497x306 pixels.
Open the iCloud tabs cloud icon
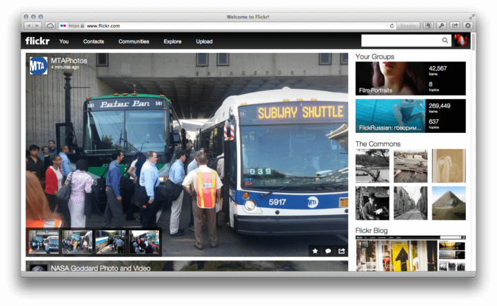coord(50,25)
